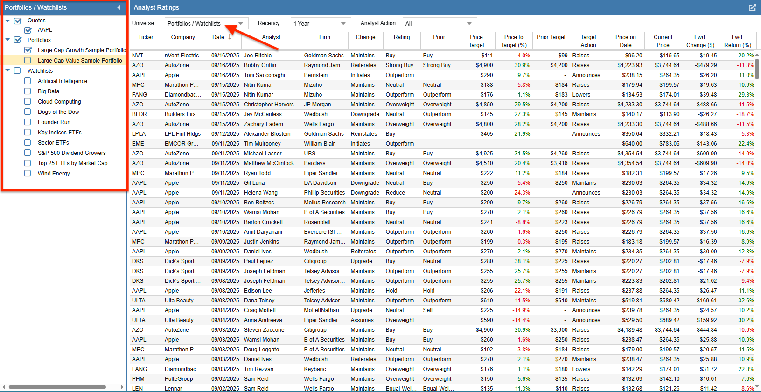The width and height of the screenshot is (761, 392).
Task: Sort by Price to Target (%) header
Action: (x=514, y=41)
